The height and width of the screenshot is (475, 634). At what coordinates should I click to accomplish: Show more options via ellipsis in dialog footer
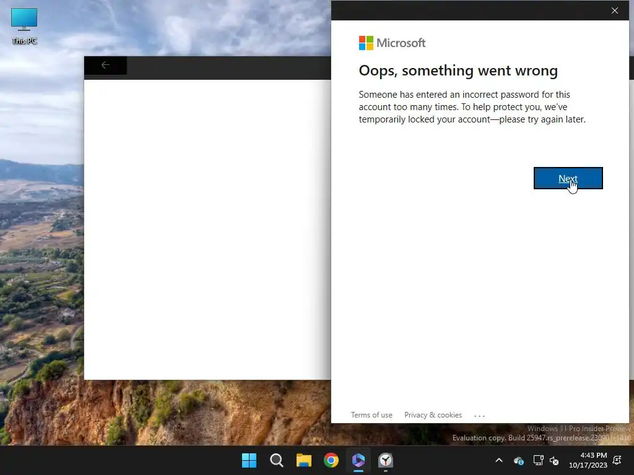pyautogui.click(x=479, y=416)
